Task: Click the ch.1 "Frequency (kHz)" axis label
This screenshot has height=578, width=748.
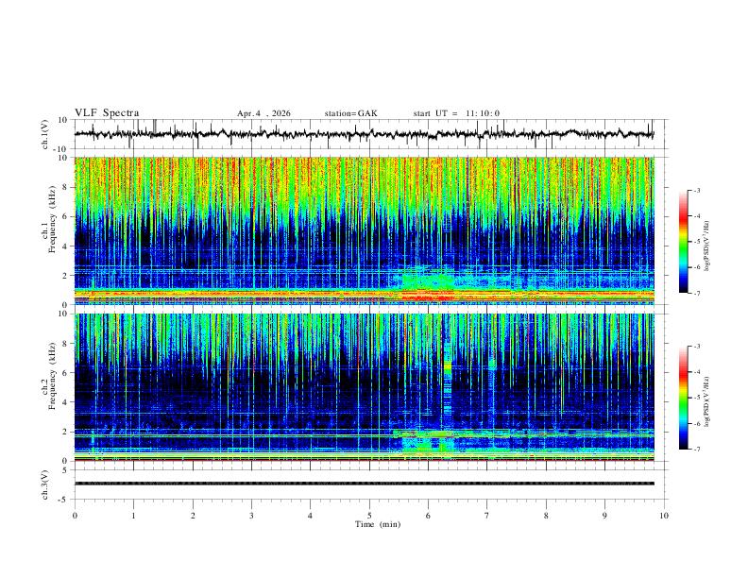Action: click(52, 219)
